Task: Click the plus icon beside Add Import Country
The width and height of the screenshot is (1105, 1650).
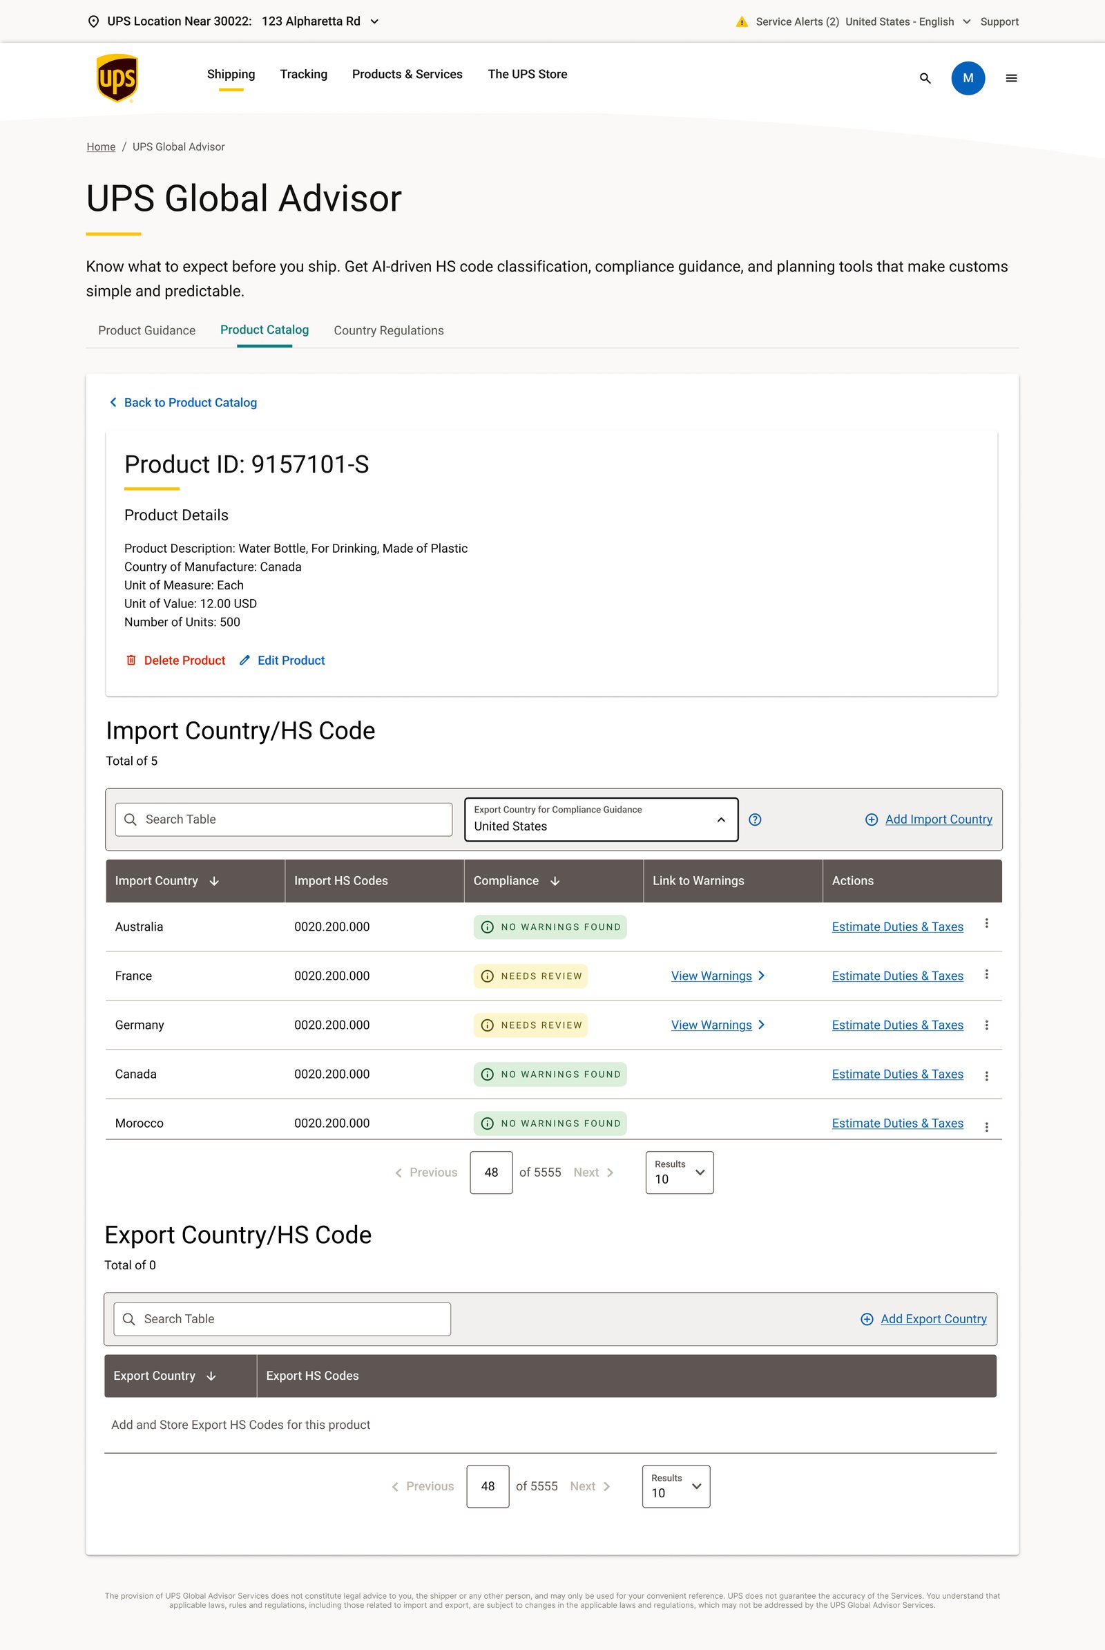Action: (872, 819)
